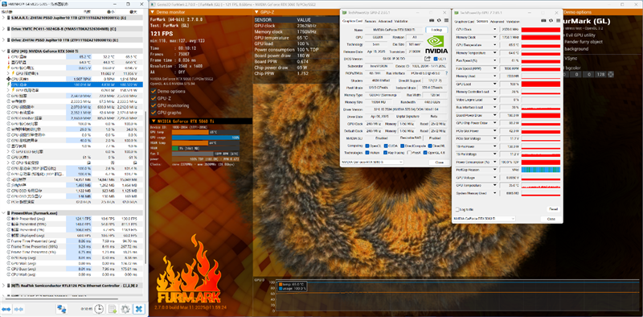Click the GPU temp bar in FurMark monitoring
Screen dimensions: 643x317
[x=206, y=132]
